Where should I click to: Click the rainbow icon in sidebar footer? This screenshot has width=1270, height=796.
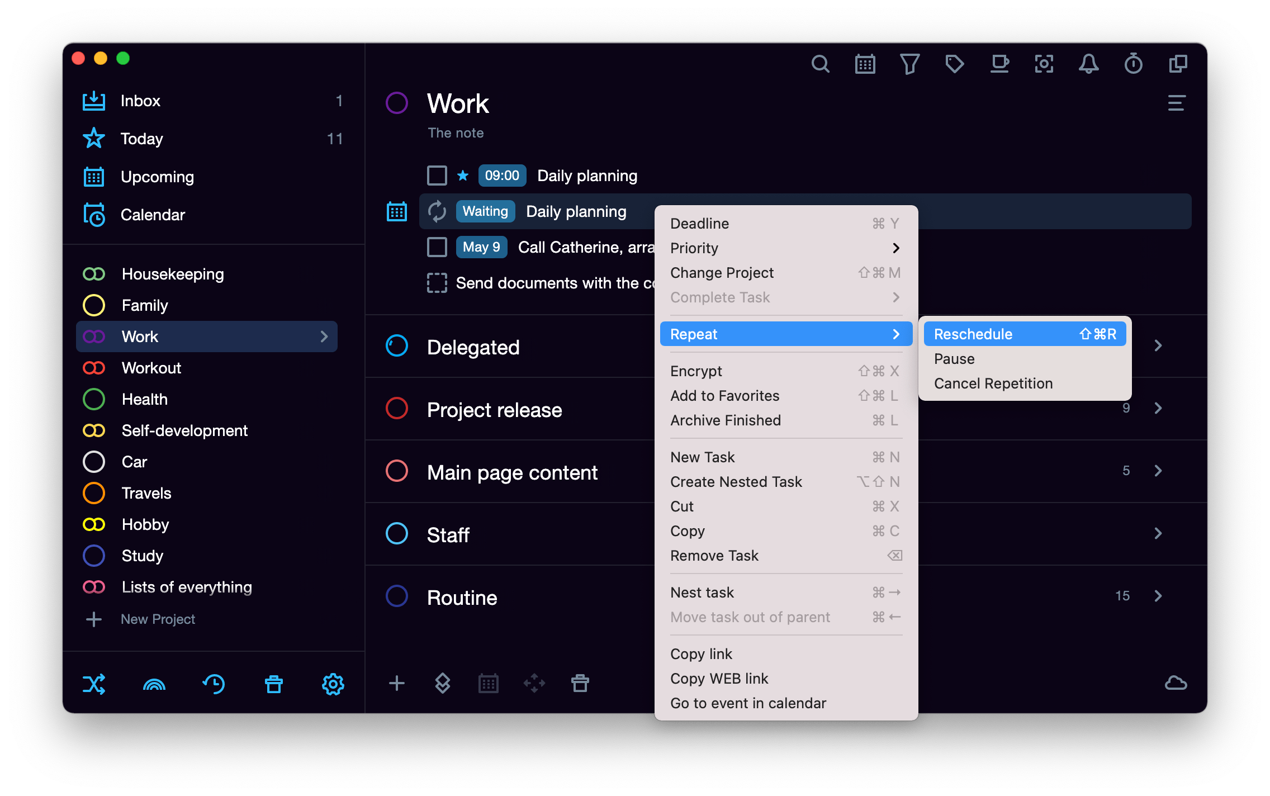[154, 684]
